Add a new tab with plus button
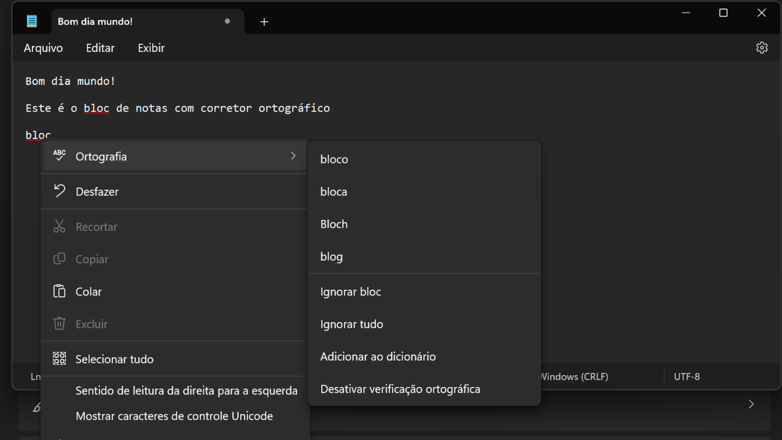Viewport: 782px width, 440px height. (264, 22)
